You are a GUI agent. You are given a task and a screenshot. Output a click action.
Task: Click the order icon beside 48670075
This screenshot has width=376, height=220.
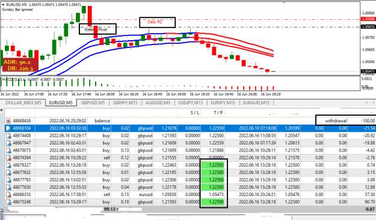tap(8, 150)
